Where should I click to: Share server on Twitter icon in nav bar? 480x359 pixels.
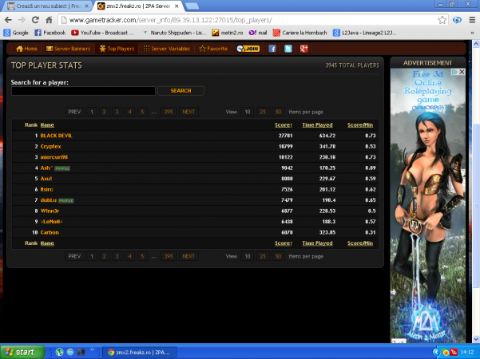pyautogui.click(x=288, y=49)
